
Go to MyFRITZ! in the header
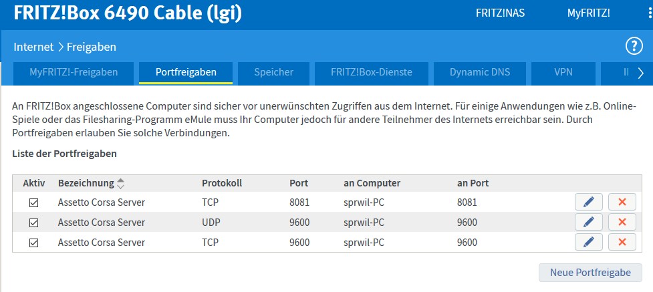588,13
